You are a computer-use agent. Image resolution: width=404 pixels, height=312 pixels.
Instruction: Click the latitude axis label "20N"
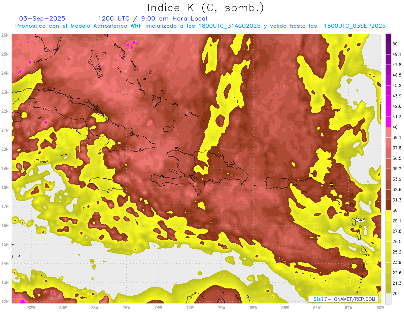(x=5, y=149)
